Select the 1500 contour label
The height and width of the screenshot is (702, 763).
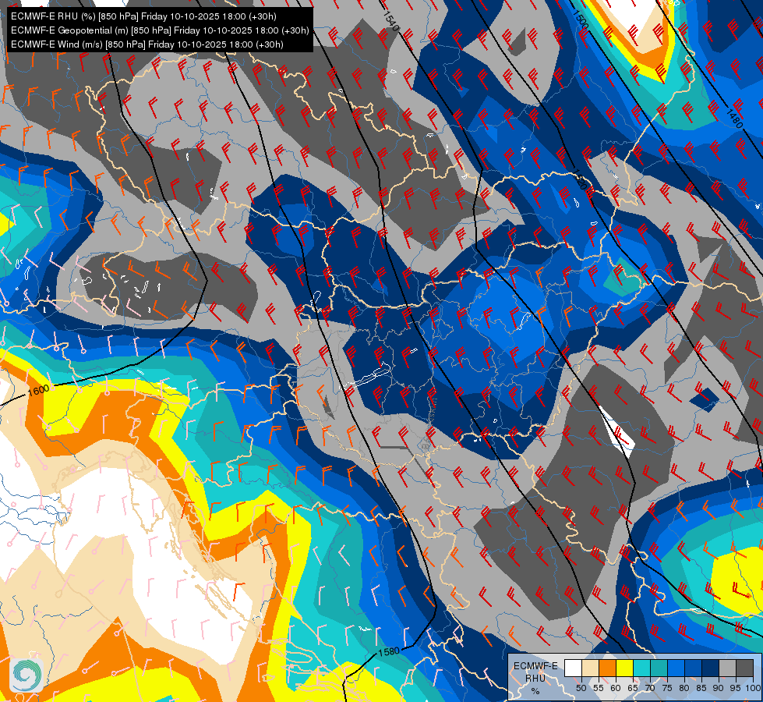pyautogui.click(x=581, y=19)
